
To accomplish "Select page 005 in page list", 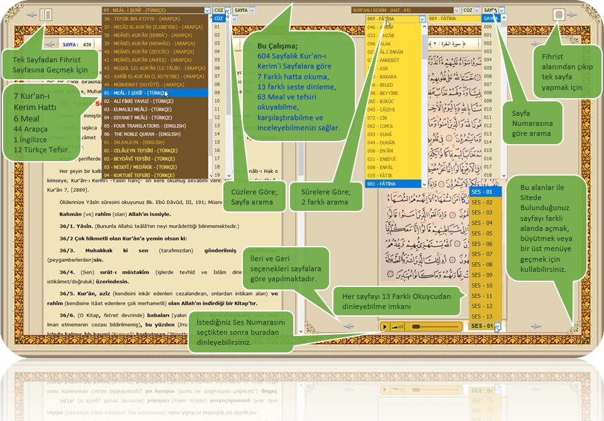I will [x=491, y=68].
